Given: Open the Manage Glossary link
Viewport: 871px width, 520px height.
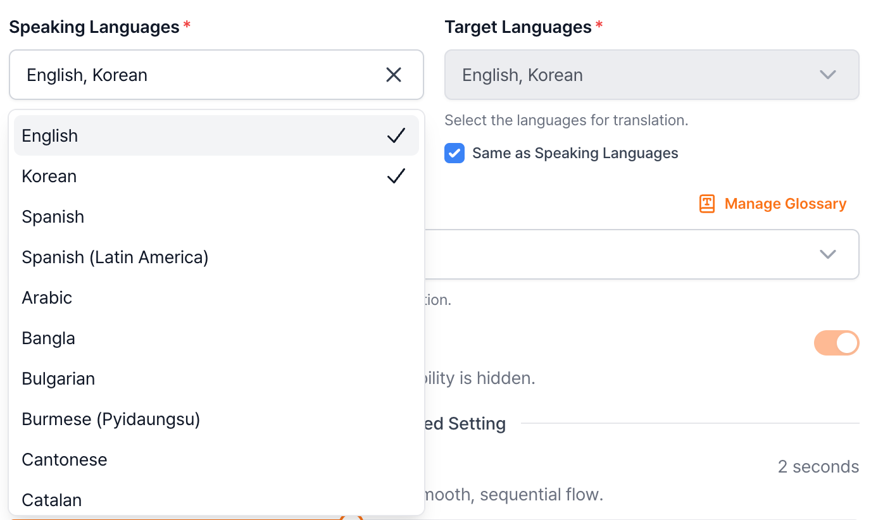Looking at the screenshot, I should click(785, 204).
